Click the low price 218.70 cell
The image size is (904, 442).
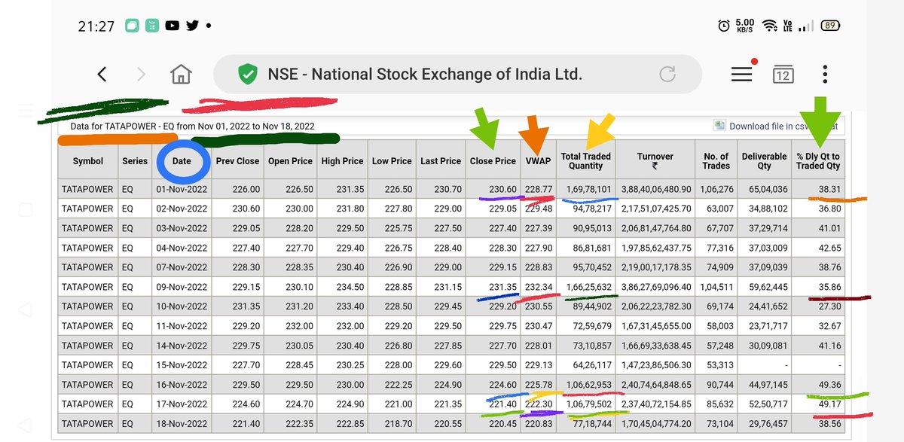click(392, 424)
